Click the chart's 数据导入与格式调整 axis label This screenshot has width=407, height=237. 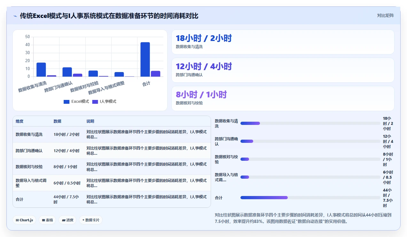[x=106, y=87]
